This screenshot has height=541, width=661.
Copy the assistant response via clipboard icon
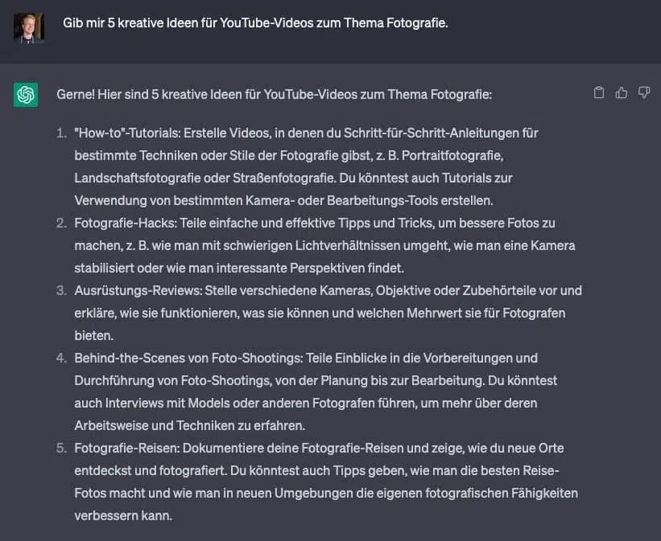click(598, 92)
